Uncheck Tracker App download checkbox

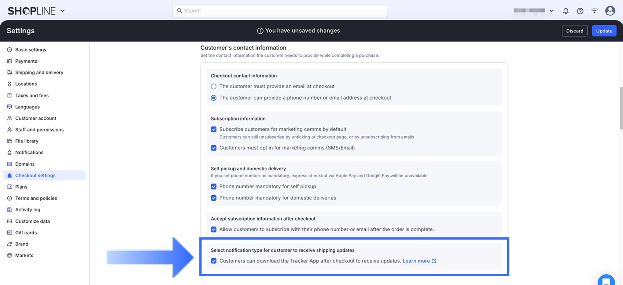coord(214,261)
